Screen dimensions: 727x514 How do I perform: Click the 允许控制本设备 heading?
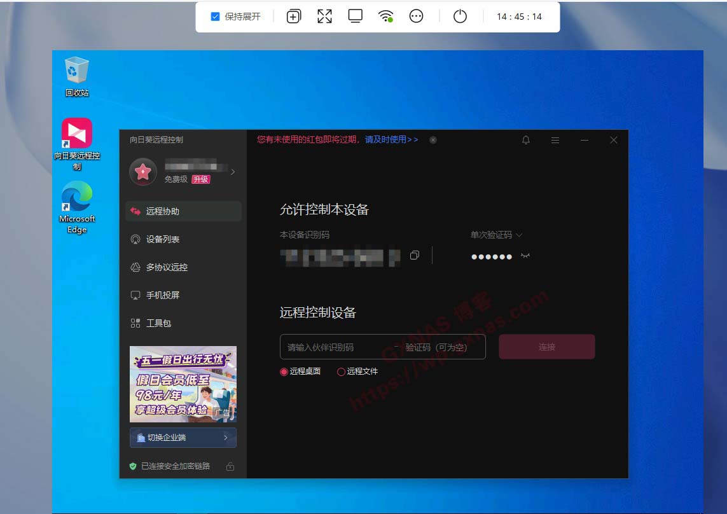click(324, 210)
